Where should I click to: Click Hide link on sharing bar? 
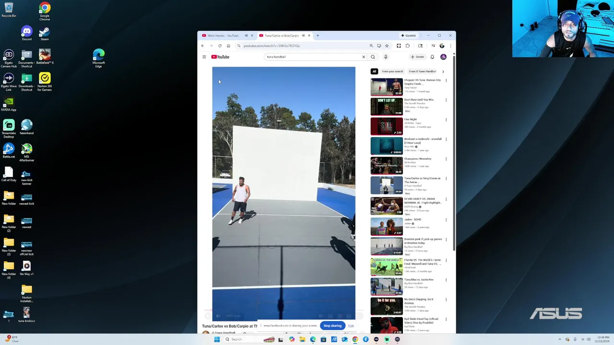point(351,326)
